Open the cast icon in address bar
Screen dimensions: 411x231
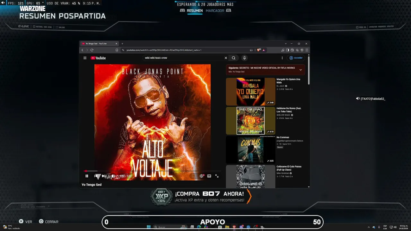pos(251,50)
